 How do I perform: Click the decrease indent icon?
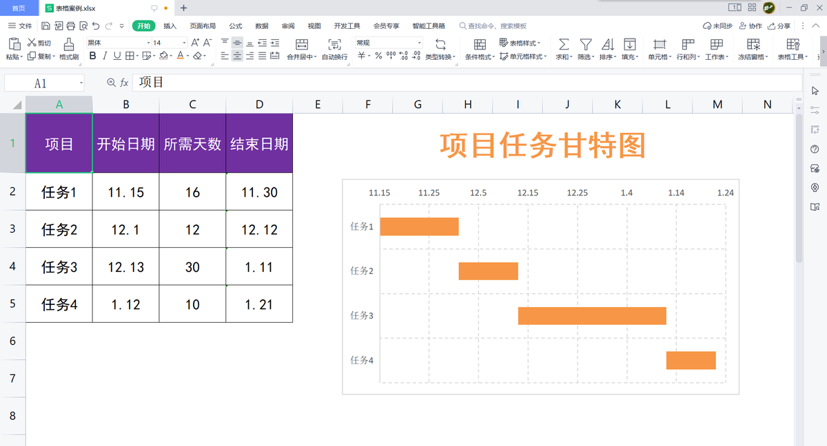(262, 43)
